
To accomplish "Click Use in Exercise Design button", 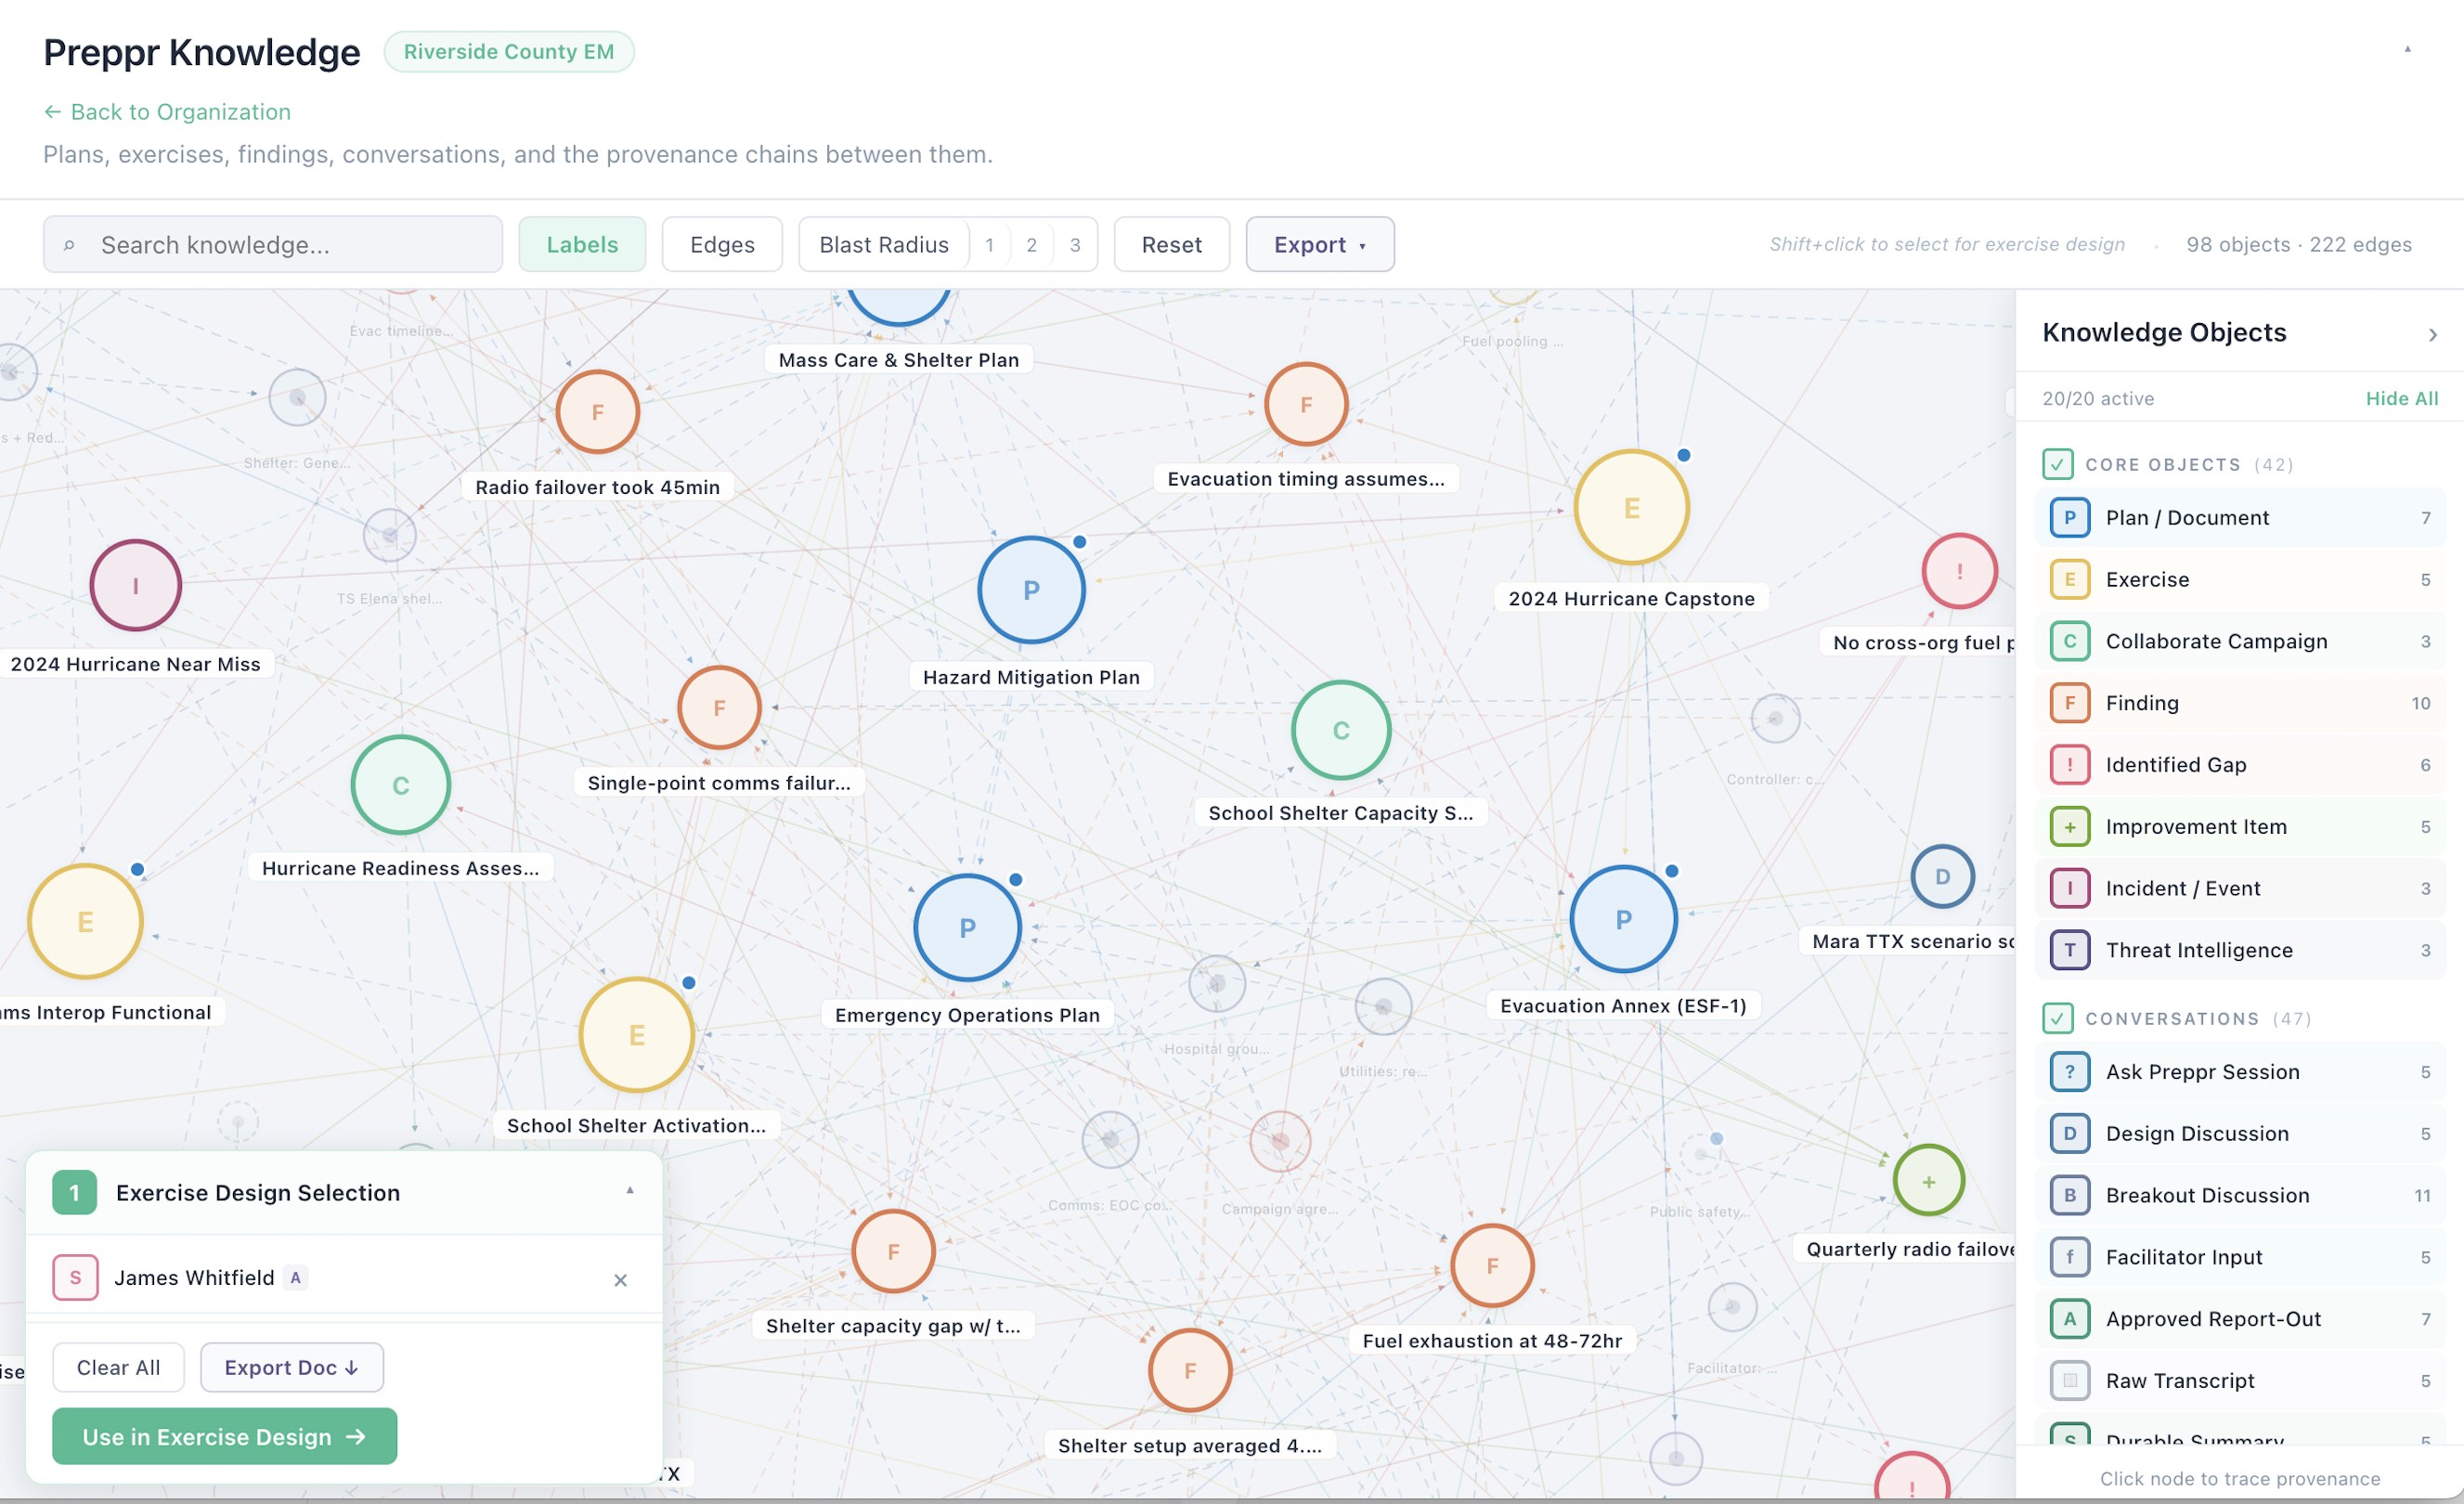I will coord(224,1437).
